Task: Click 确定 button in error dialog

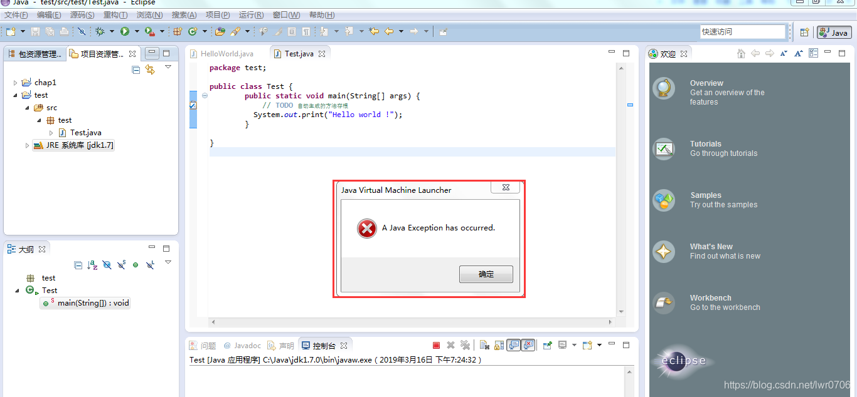Action: (486, 274)
